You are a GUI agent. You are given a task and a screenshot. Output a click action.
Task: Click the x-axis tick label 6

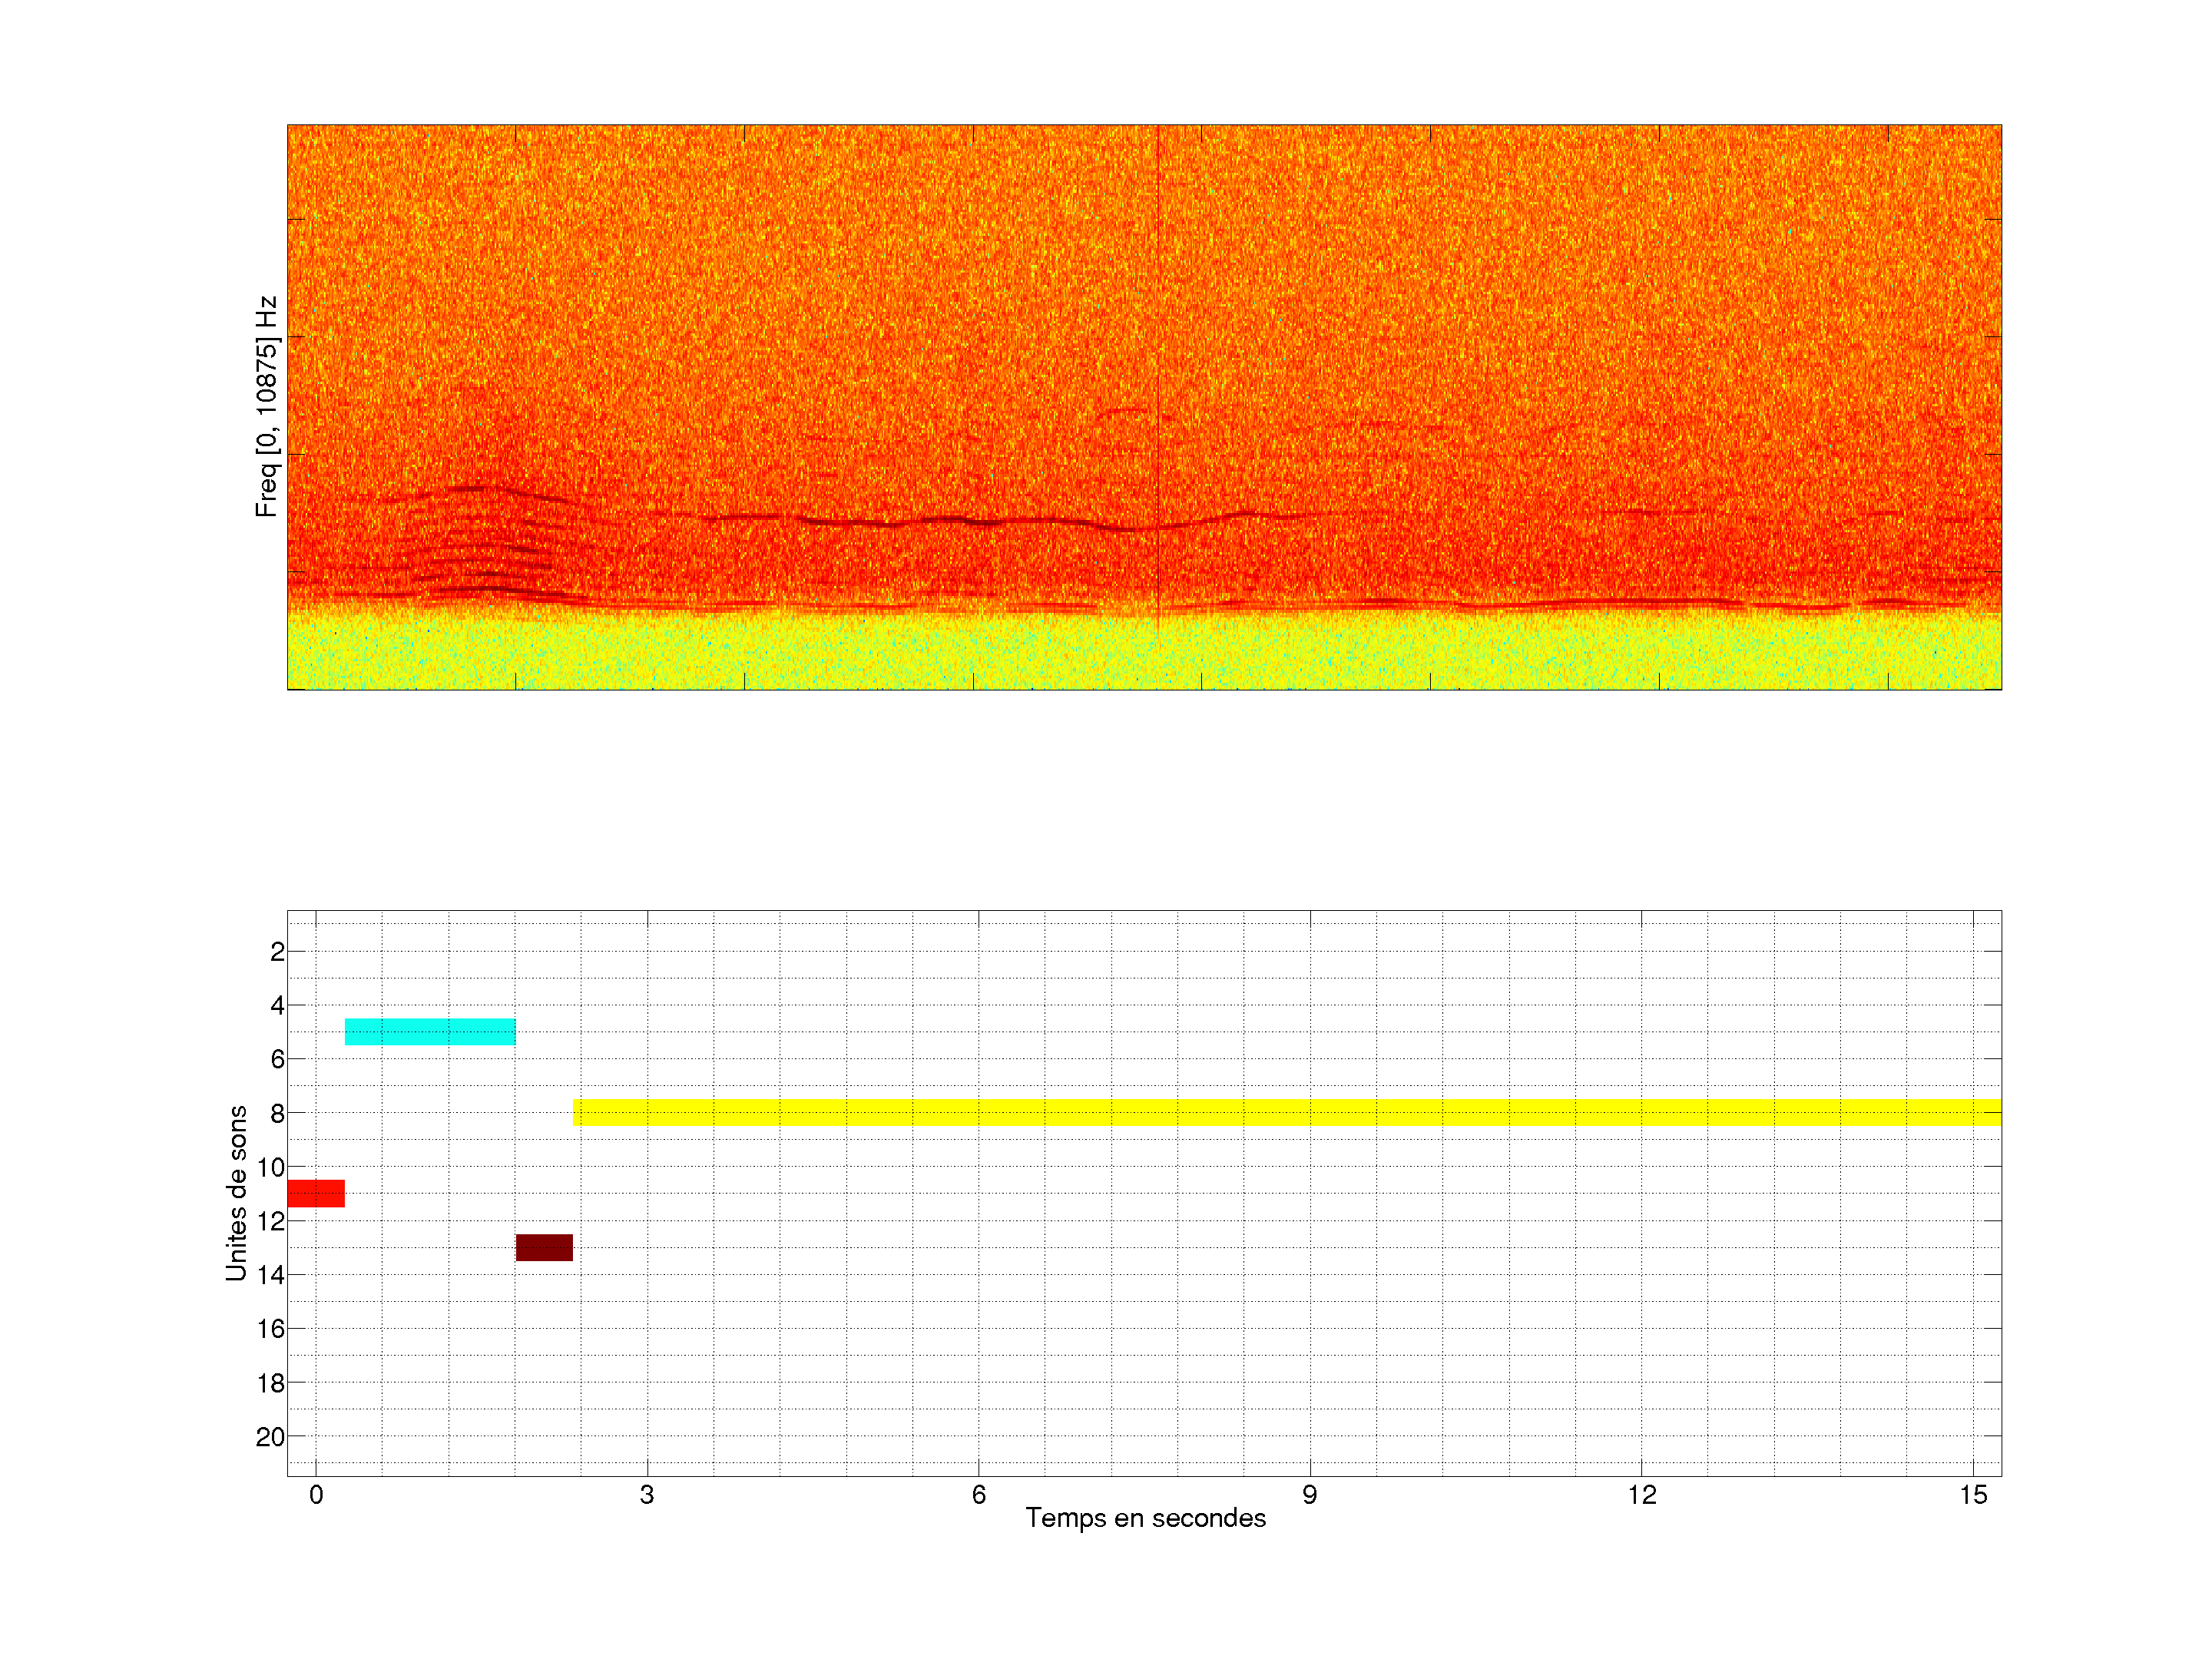tap(978, 1495)
